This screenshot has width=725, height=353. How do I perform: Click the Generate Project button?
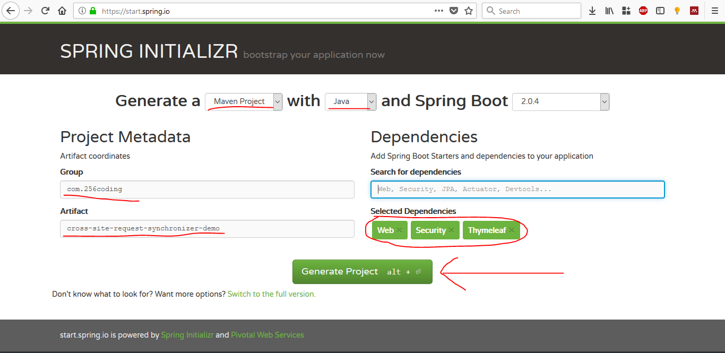coord(362,272)
